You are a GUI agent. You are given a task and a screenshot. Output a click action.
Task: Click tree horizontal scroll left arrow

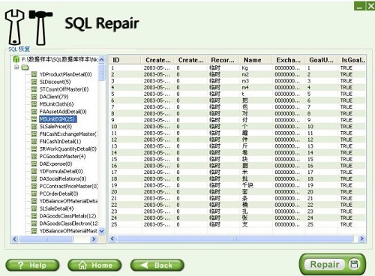tap(15, 239)
